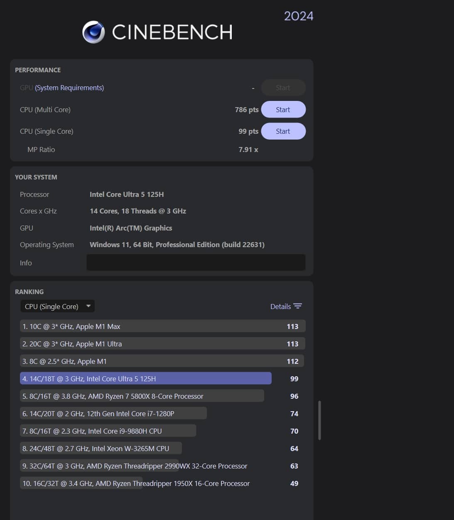Click the Info text input field
Viewport: 454px width, 520px height.
pos(196,262)
